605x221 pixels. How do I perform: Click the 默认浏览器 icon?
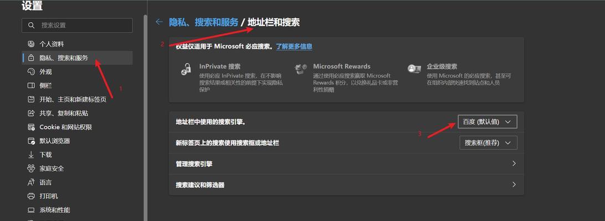point(31,141)
